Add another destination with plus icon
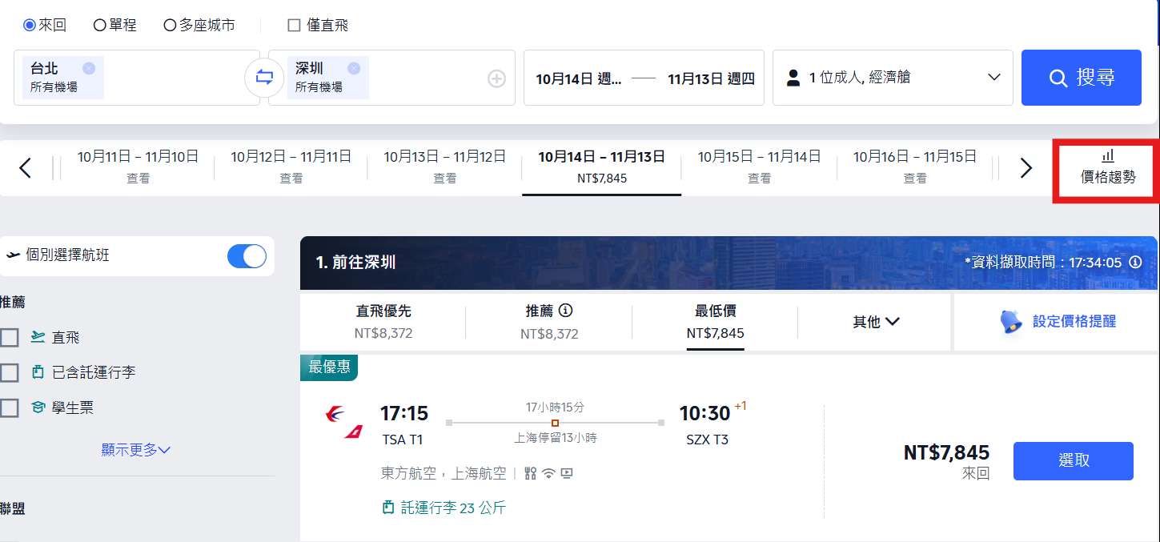 click(x=497, y=78)
